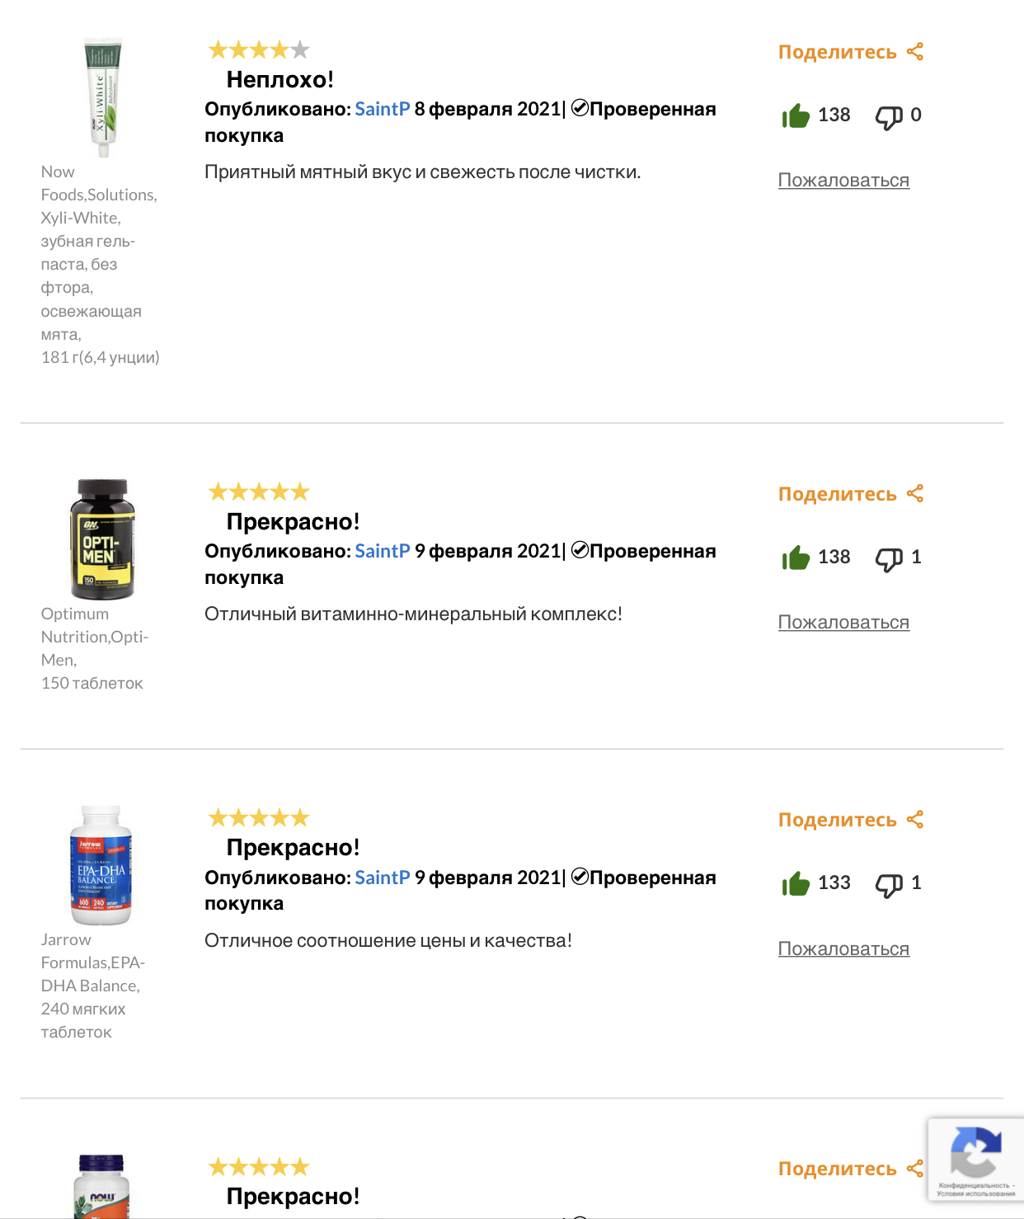Like the Xyli-White toothpaste review

(x=796, y=115)
